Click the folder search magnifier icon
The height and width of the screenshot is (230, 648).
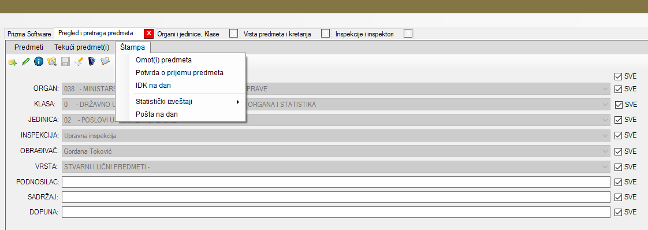coord(51,62)
